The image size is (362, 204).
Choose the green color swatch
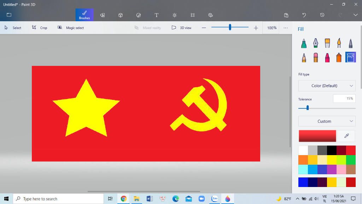coord(351,160)
